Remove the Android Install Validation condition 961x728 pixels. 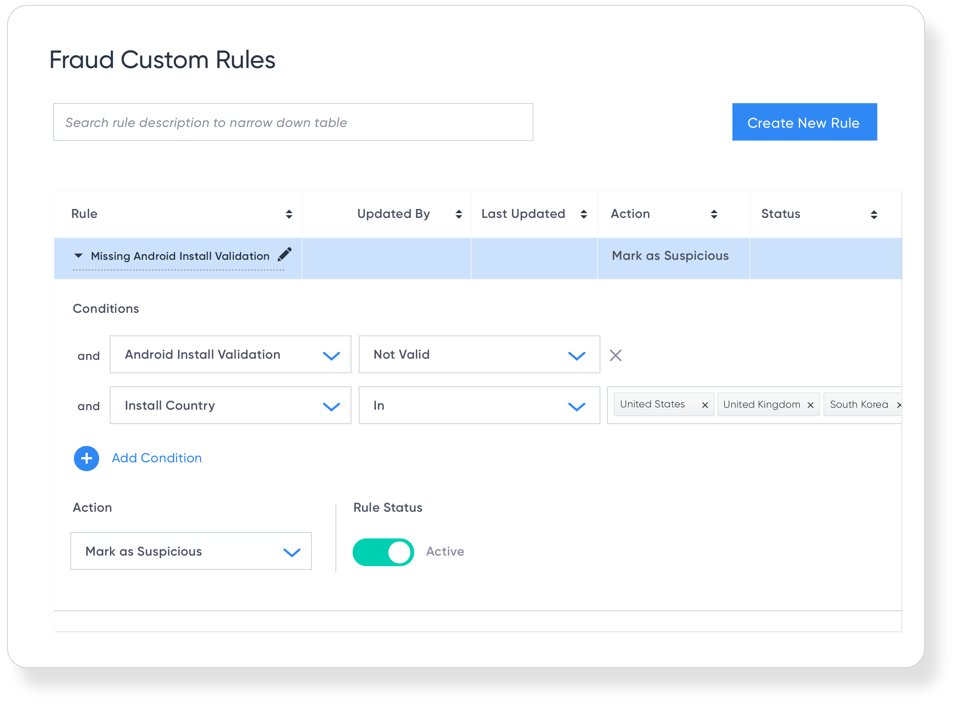615,355
